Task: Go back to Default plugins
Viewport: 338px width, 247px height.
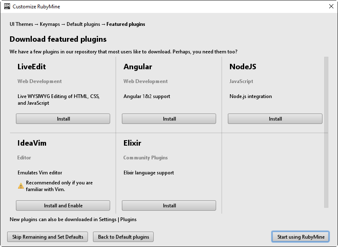Action: point(124,237)
